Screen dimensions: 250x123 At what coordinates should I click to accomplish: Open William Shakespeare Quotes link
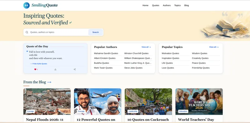coord(138,58)
